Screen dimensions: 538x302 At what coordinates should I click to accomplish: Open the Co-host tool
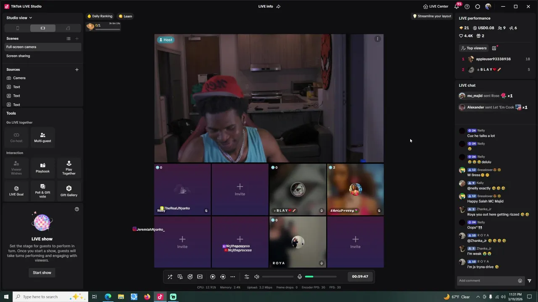click(16, 137)
